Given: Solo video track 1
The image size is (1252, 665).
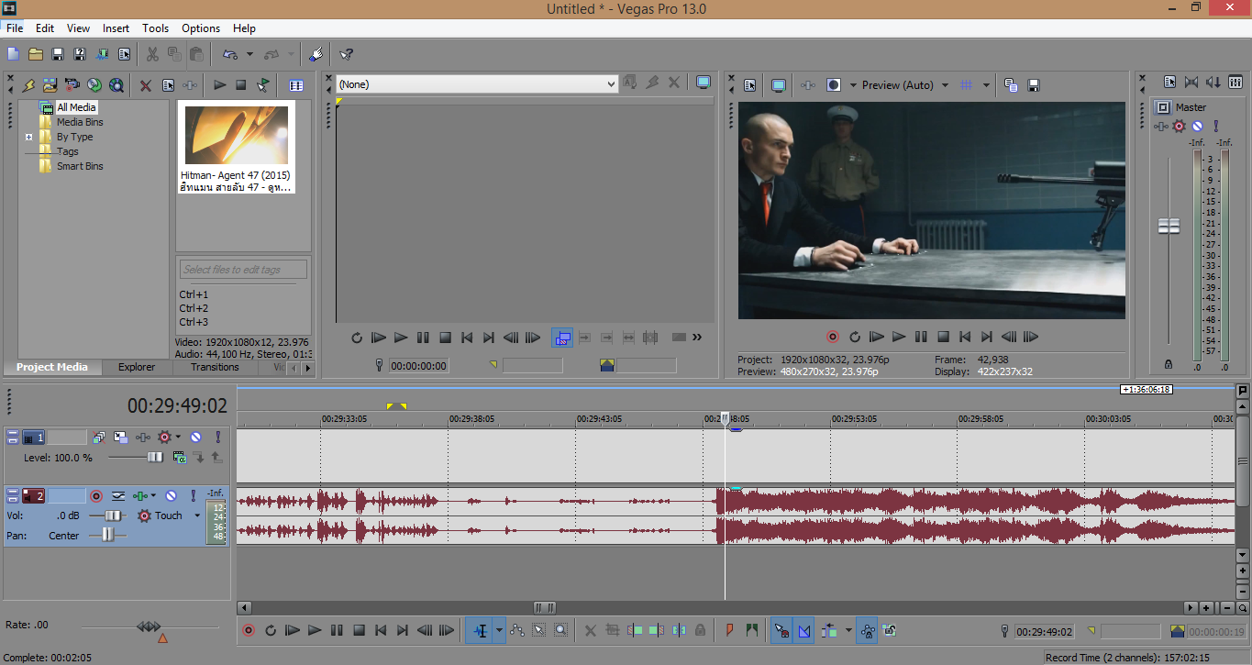Looking at the screenshot, I should point(217,438).
